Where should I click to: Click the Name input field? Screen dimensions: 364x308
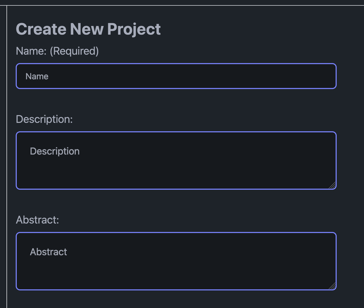pyautogui.click(x=176, y=76)
